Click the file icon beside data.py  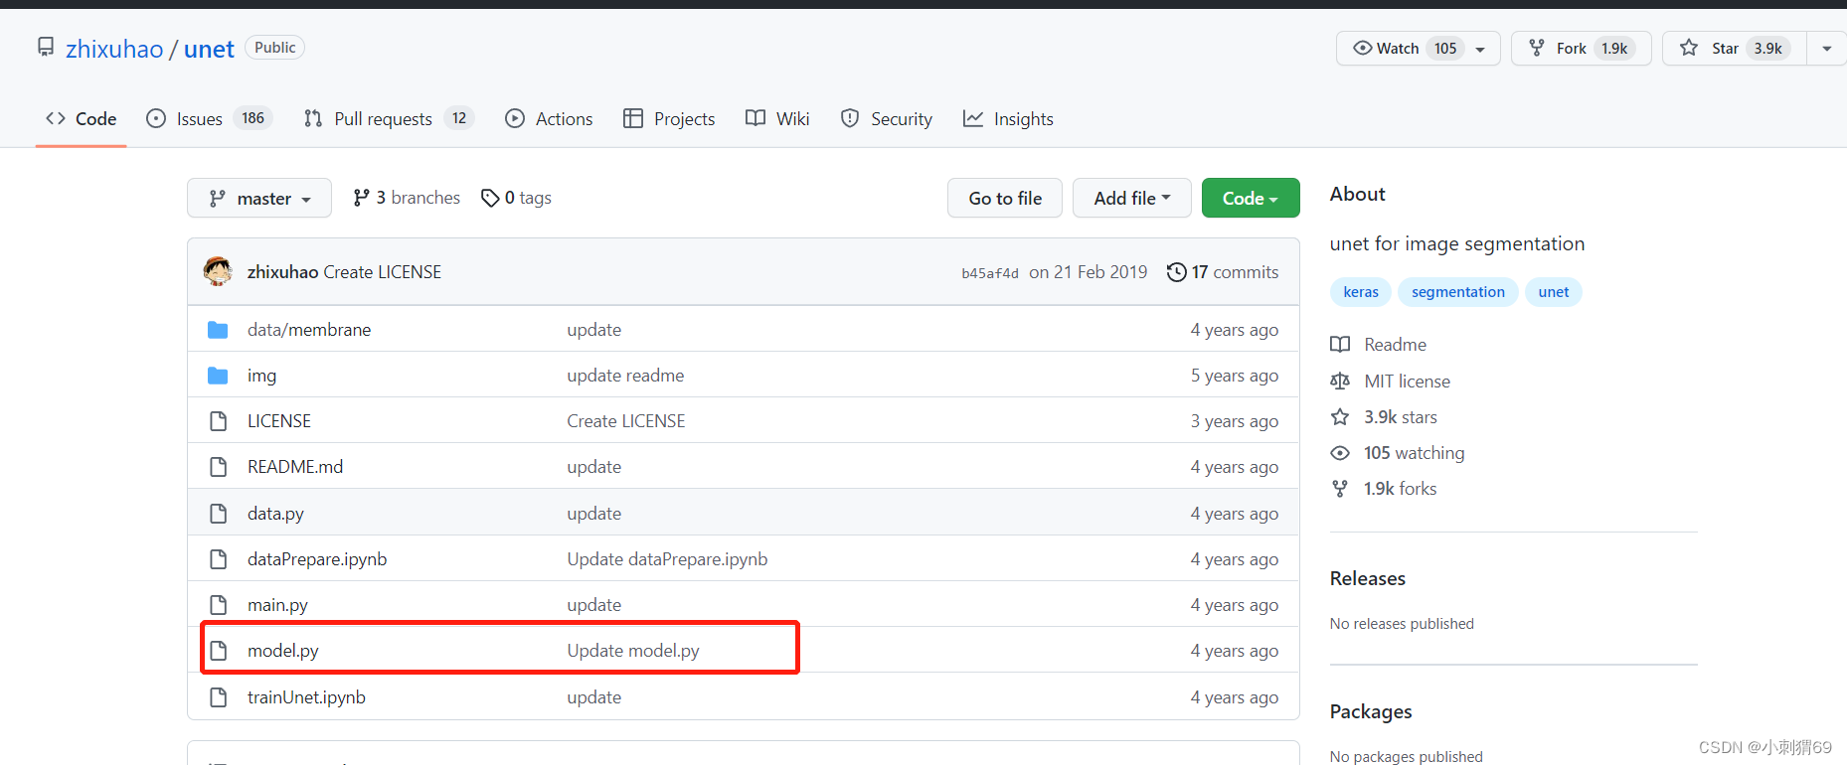click(x=219, y=514)
